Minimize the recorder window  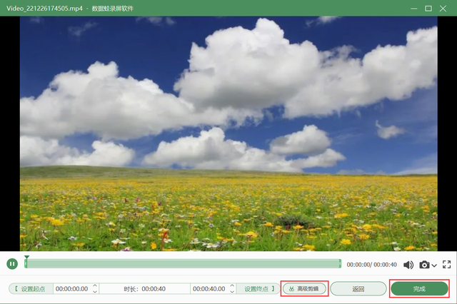pyautogui.click(x=414, y=9)
